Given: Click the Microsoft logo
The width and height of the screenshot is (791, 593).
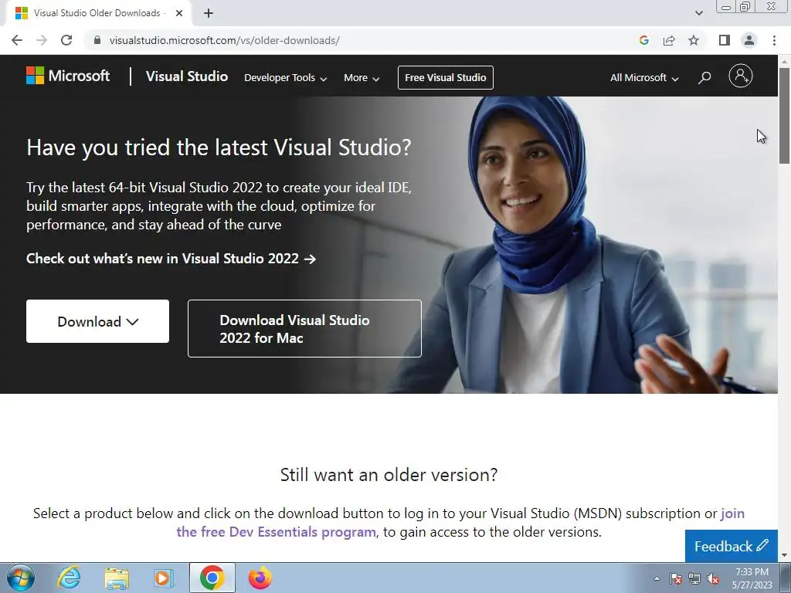Looking at the screenshot, I should (x=68, y=76).
